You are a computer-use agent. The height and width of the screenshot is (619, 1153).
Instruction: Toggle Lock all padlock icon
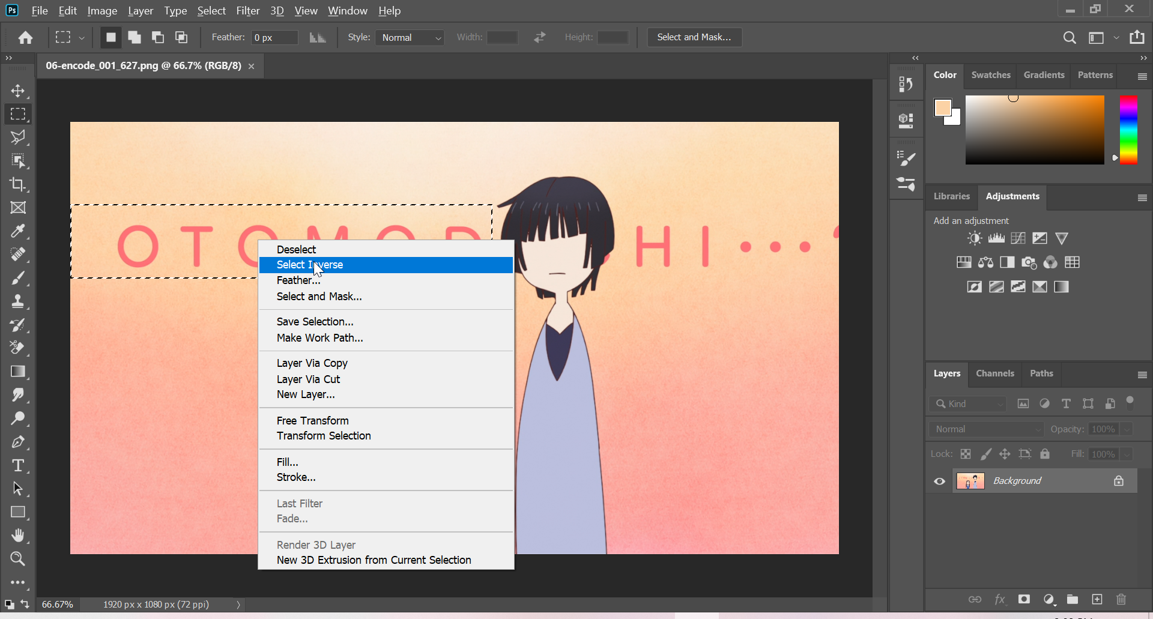tap(1045, 454)
